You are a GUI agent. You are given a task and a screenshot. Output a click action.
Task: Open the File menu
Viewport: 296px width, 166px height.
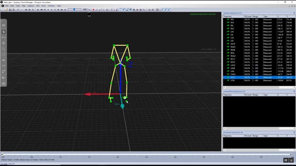pos(7,6)
